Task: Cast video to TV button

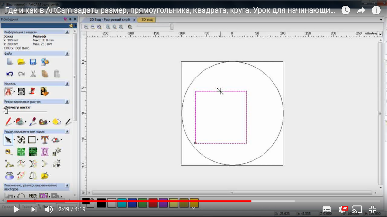Action: (x=357, y=210)
